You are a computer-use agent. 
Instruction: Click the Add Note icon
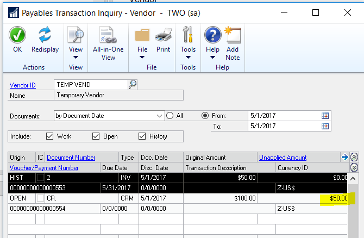[233, 36]
